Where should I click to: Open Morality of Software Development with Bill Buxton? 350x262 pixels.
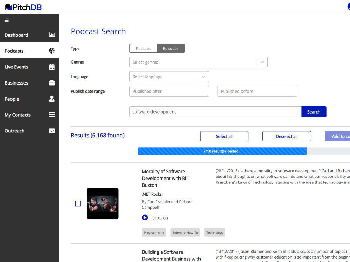click(165, 178)
